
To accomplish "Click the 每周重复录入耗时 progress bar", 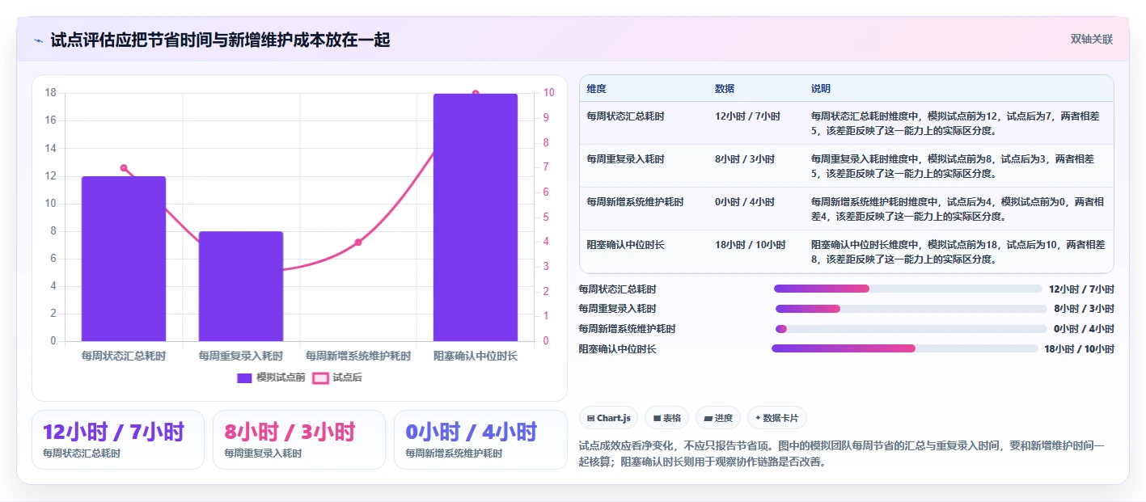I will (x=911, y=309).
